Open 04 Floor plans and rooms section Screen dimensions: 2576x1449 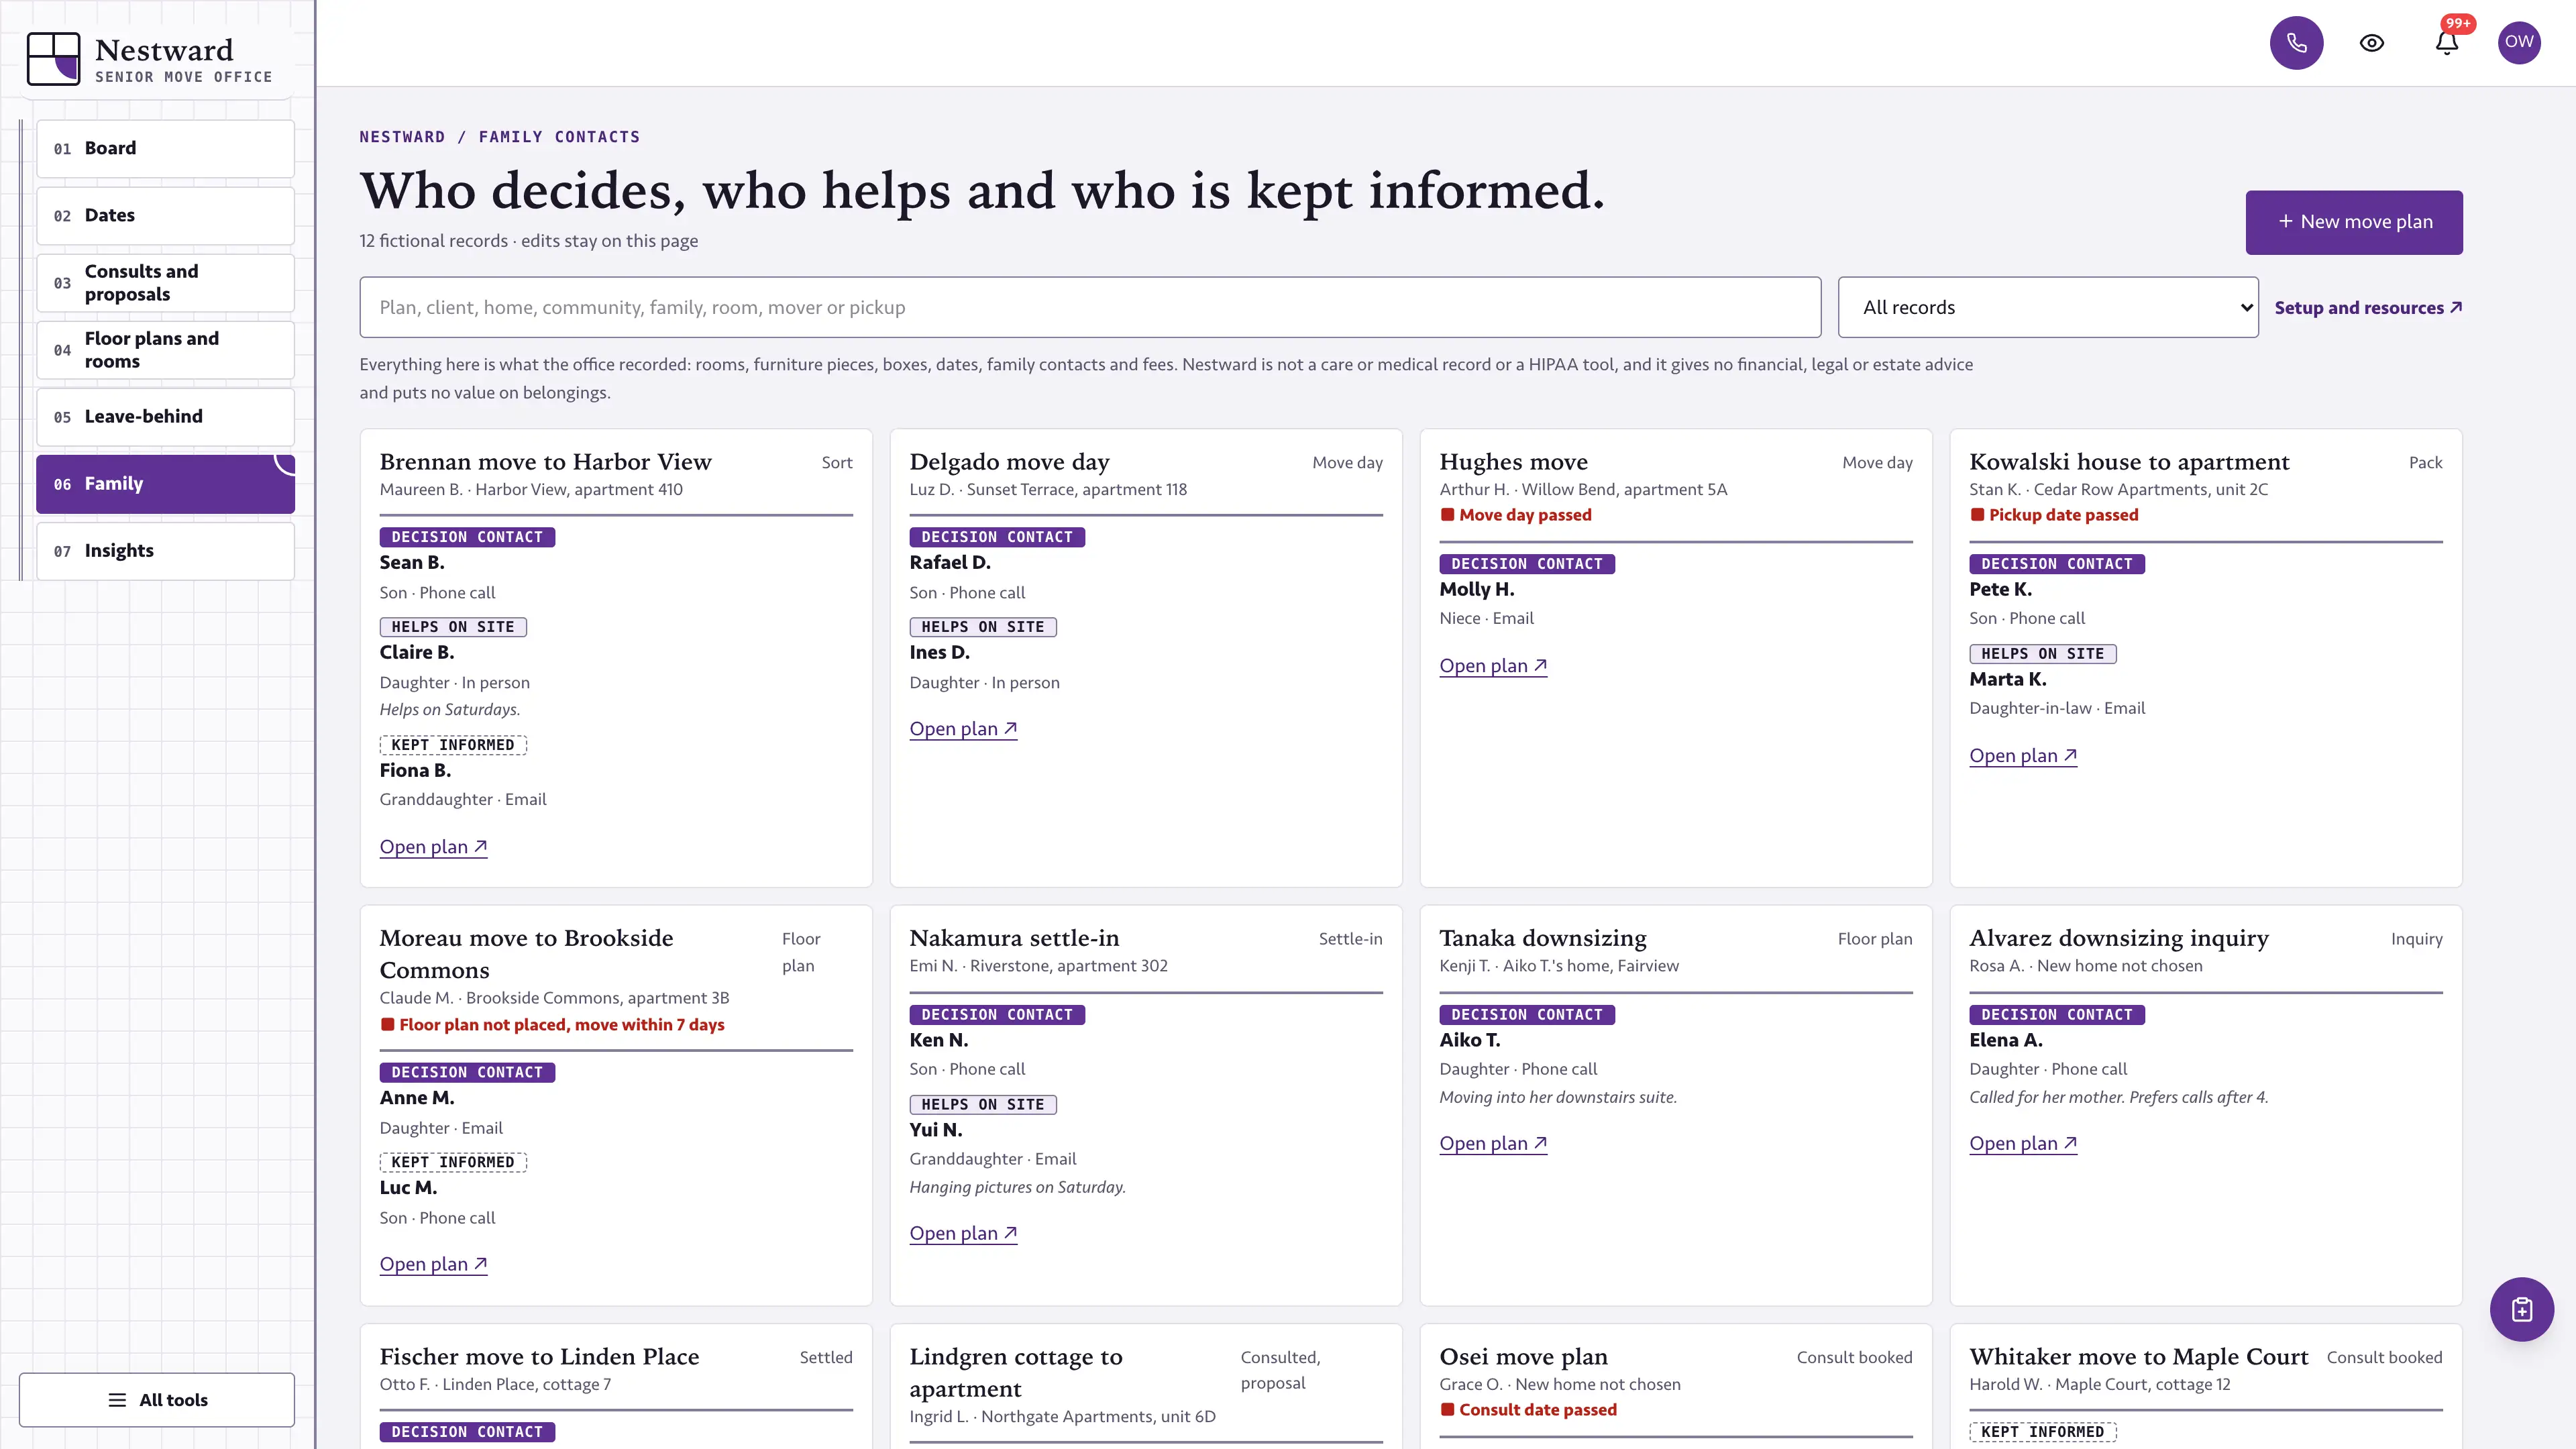point(165,350)
